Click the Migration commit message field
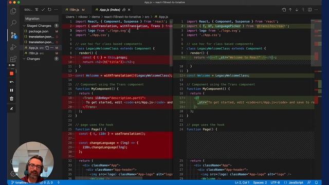This screenshot has width=329, height=185. point(42,18)
